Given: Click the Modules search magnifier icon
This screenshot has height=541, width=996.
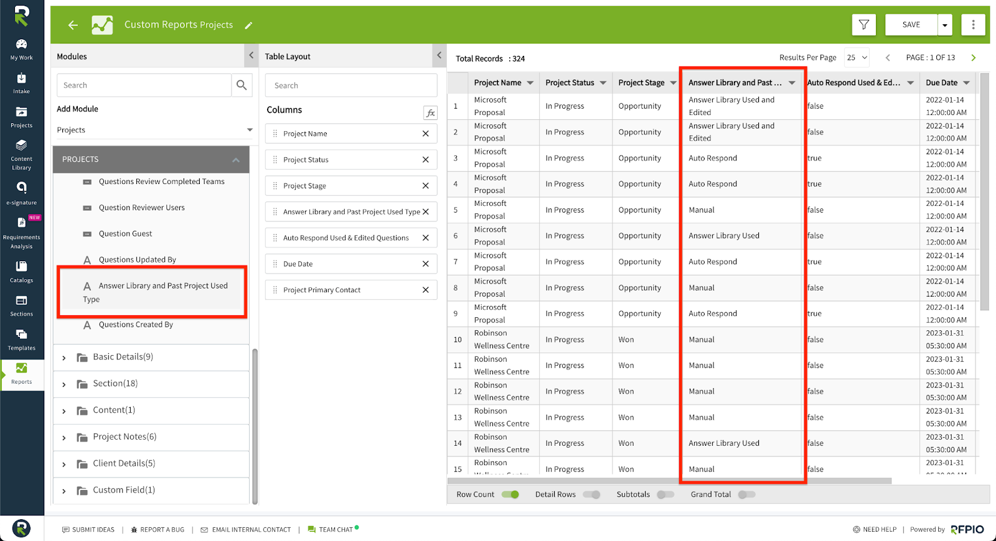Looking at the screenshot, I should pos(242,85).
